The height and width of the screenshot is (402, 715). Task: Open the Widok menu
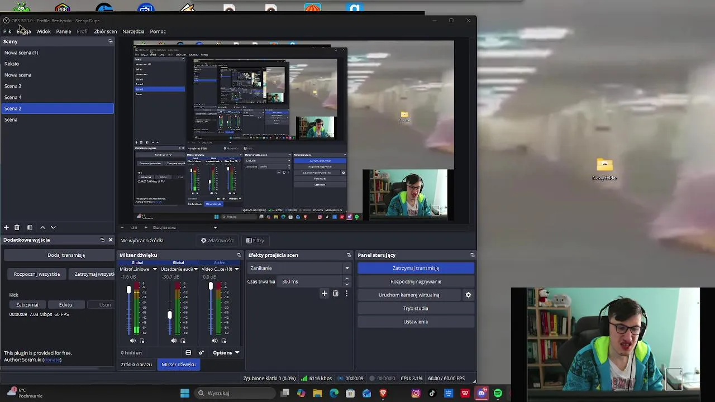pyautogui.click(x=44, y=31)
